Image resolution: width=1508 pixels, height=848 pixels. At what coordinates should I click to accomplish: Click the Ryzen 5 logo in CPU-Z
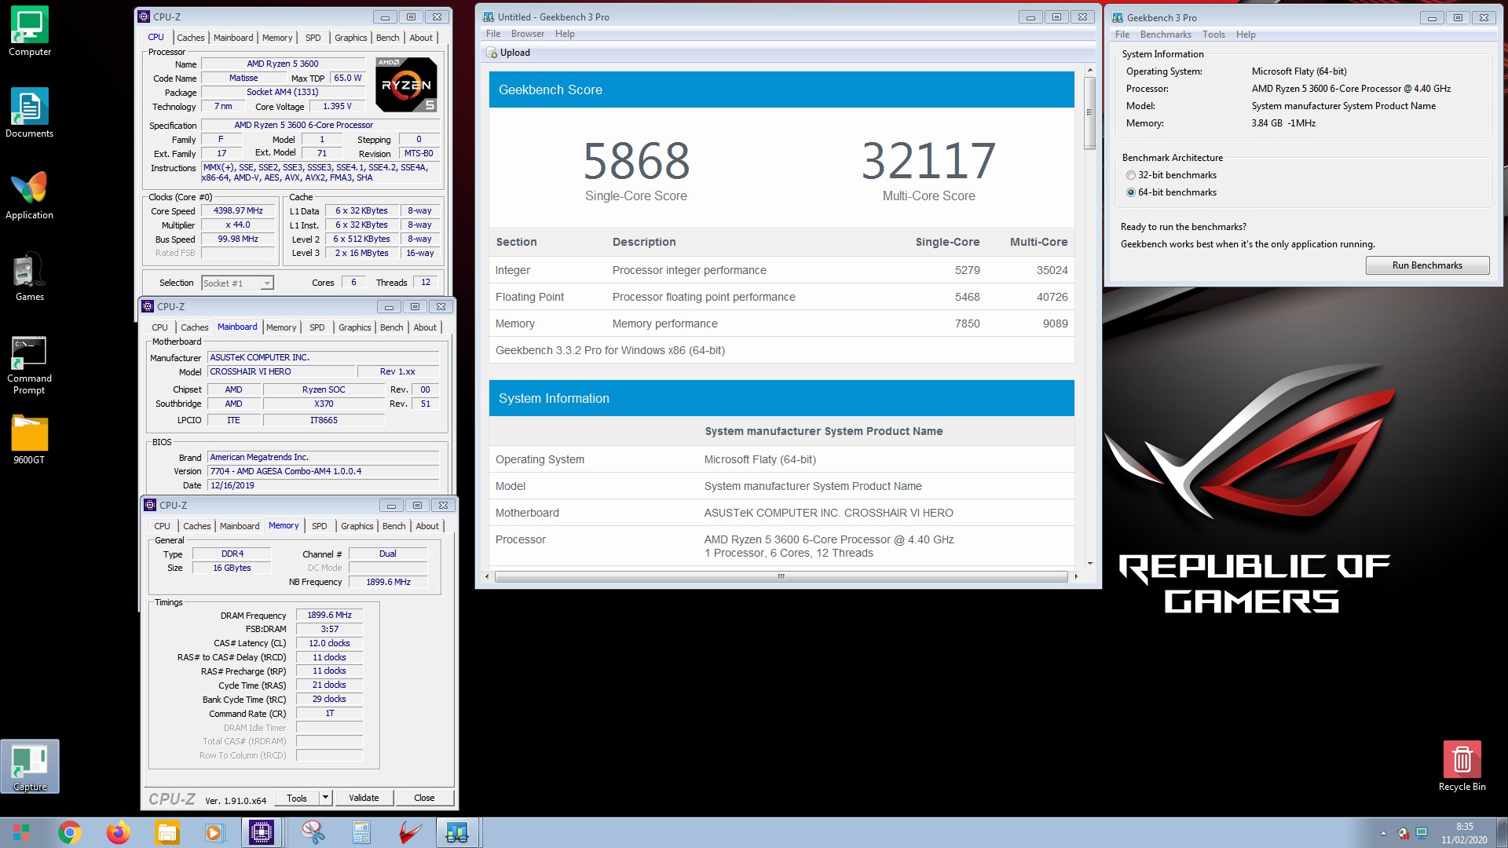pos(406,85)
